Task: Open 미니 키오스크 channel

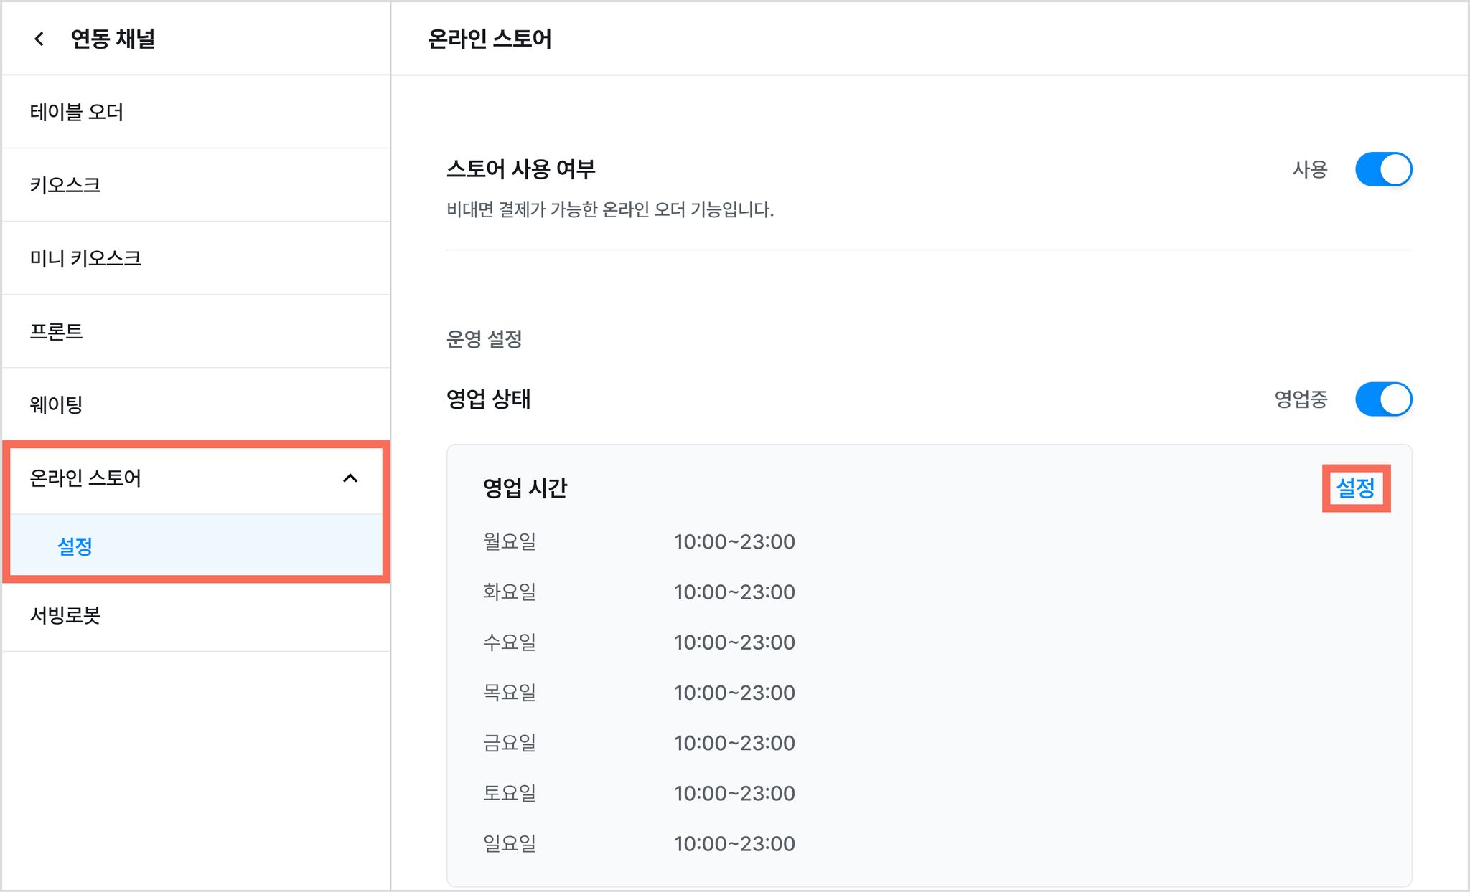Action: click(197, 258)
